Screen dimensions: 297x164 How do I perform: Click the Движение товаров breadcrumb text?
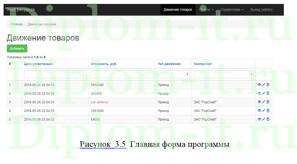42,24
